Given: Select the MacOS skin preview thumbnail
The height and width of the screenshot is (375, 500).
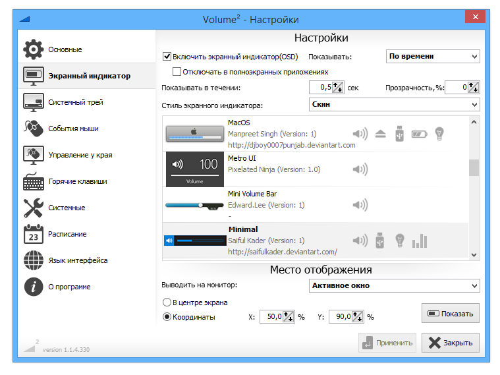Looking at the screenshot, I should (x=195, y=134).
